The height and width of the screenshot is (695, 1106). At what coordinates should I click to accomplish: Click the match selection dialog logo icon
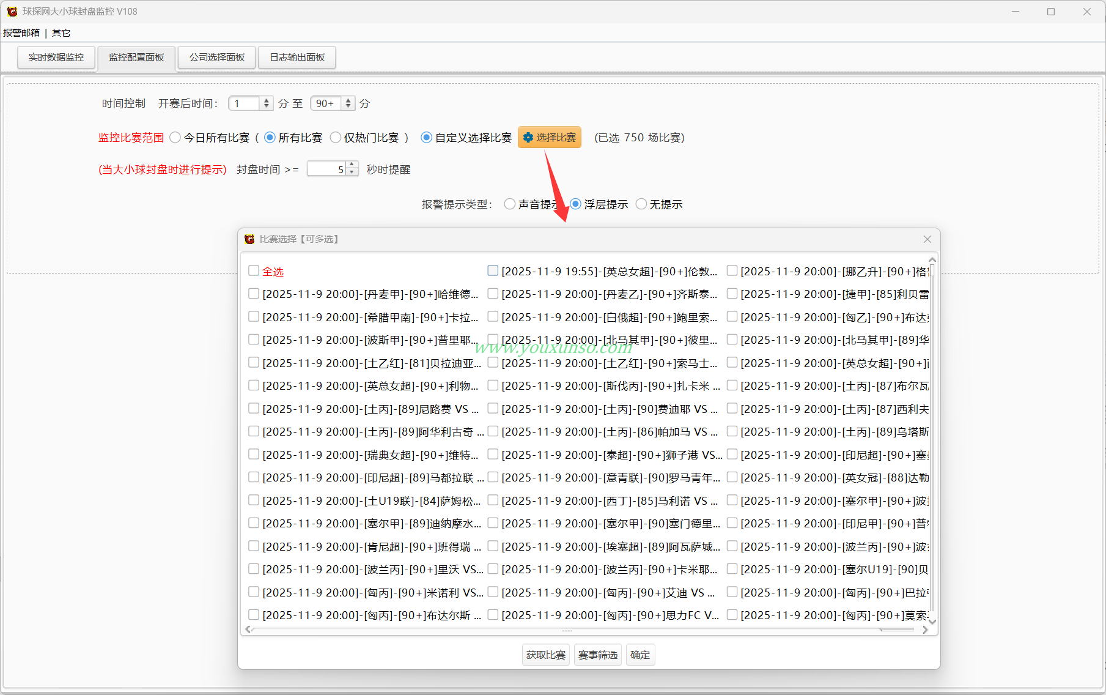click(x=249, y=239)
